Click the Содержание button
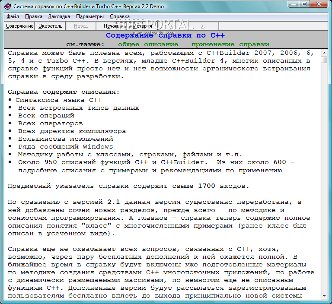 tap(20, 26)
